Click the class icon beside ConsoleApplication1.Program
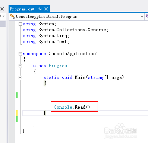The image size is (148, 143). pos(13,16)
